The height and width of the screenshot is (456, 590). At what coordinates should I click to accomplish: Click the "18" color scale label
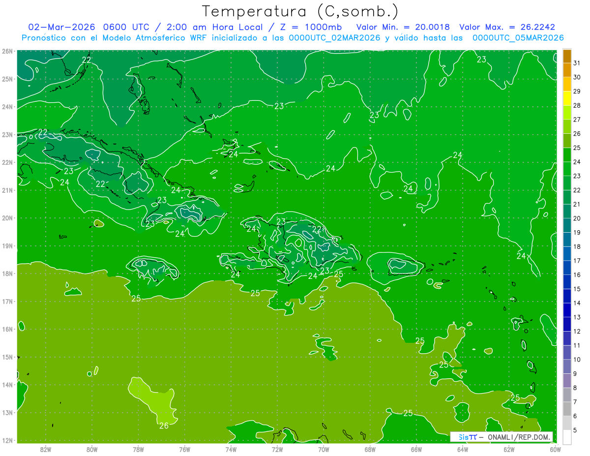[x=577, y=246]
